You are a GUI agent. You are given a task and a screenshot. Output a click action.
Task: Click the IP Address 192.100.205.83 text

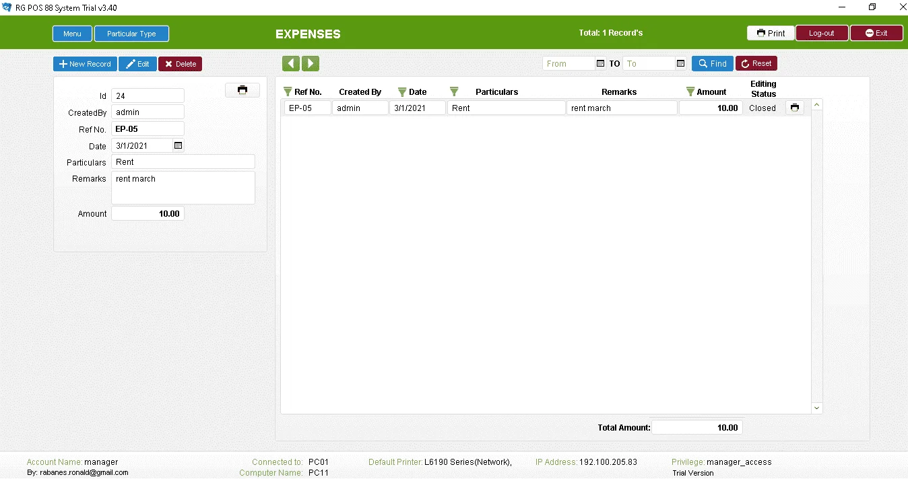(608, 462)
